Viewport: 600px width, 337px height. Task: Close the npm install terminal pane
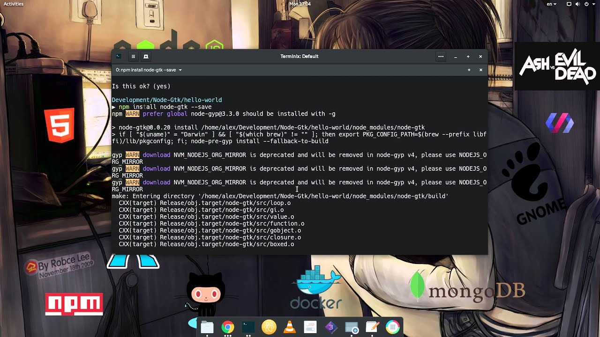(x=480, y=70)
